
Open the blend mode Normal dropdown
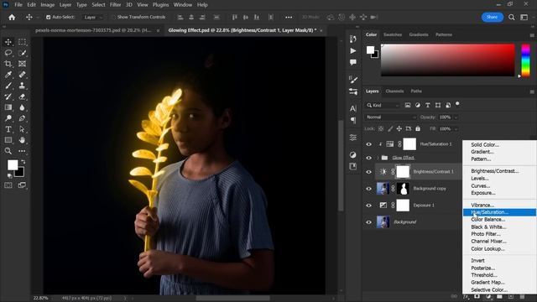coord(391,117)
